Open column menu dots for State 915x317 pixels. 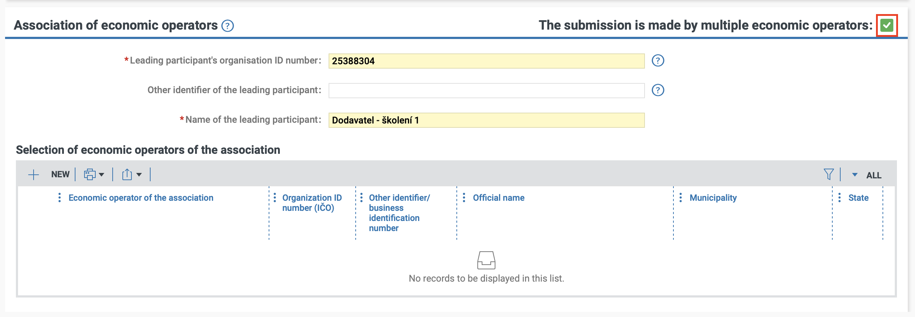click(x=840, y=198)
